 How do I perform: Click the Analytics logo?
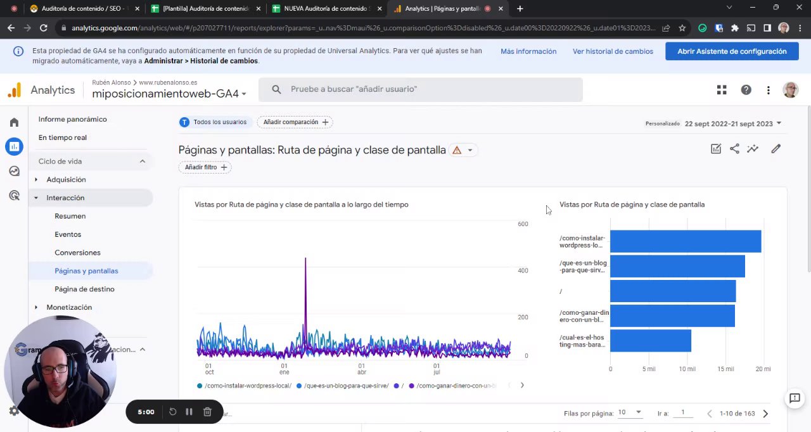click(x=41, y=91)
